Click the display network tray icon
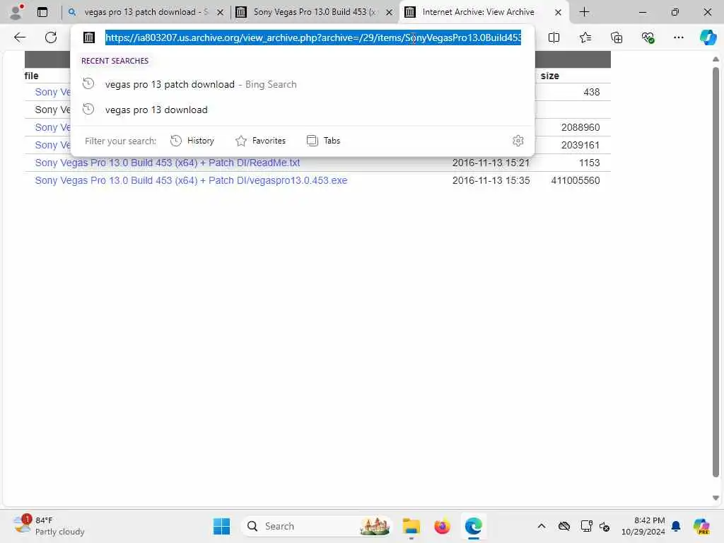This screenshot has width=724, height=543. [x=586, y=526]
